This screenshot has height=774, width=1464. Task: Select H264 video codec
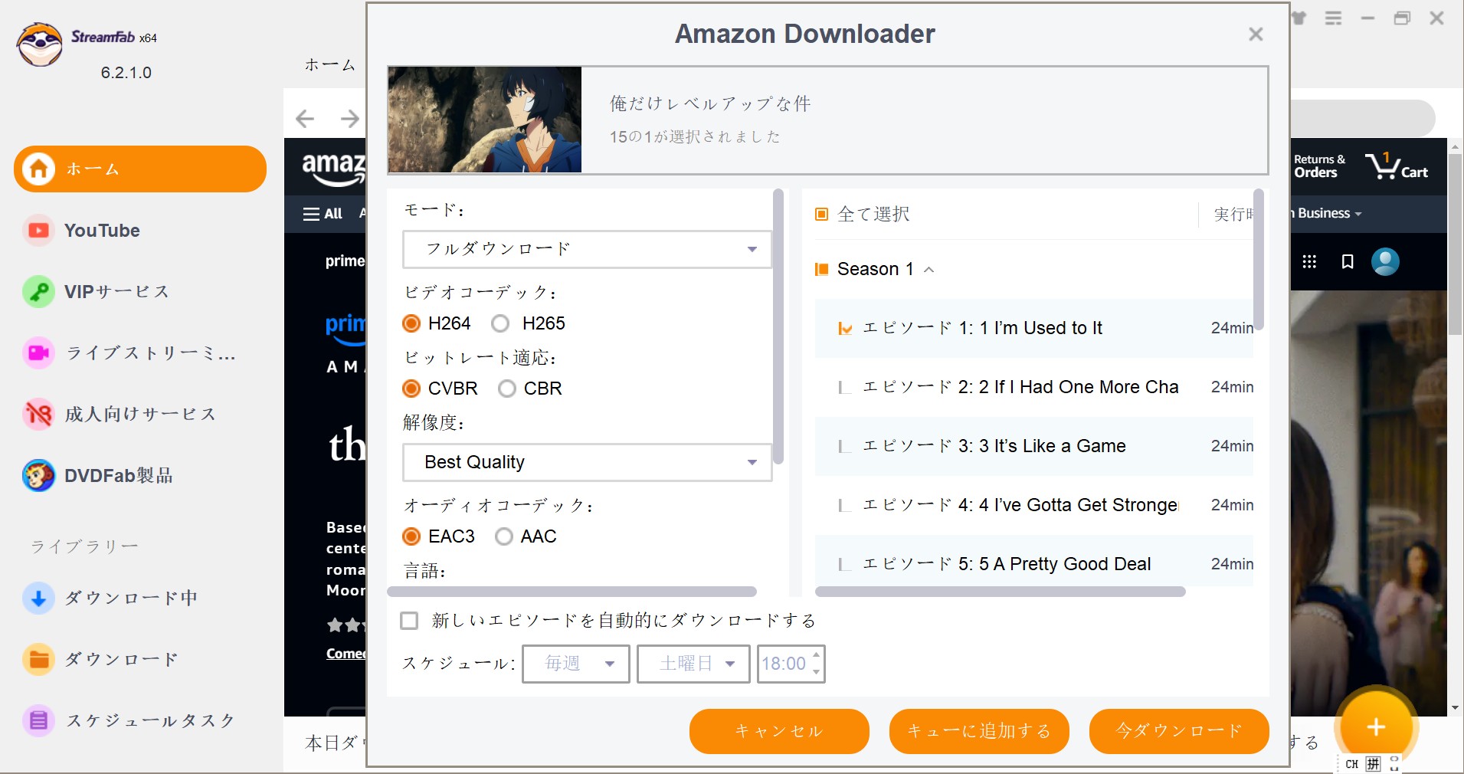click(411, 323)
